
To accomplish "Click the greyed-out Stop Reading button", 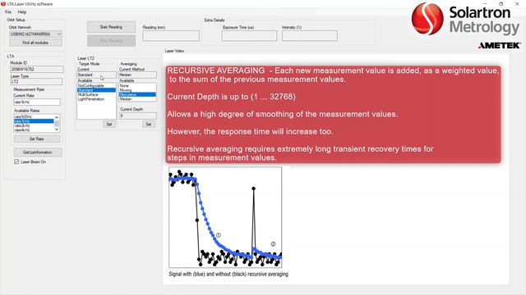I will [x=111, y=41].
